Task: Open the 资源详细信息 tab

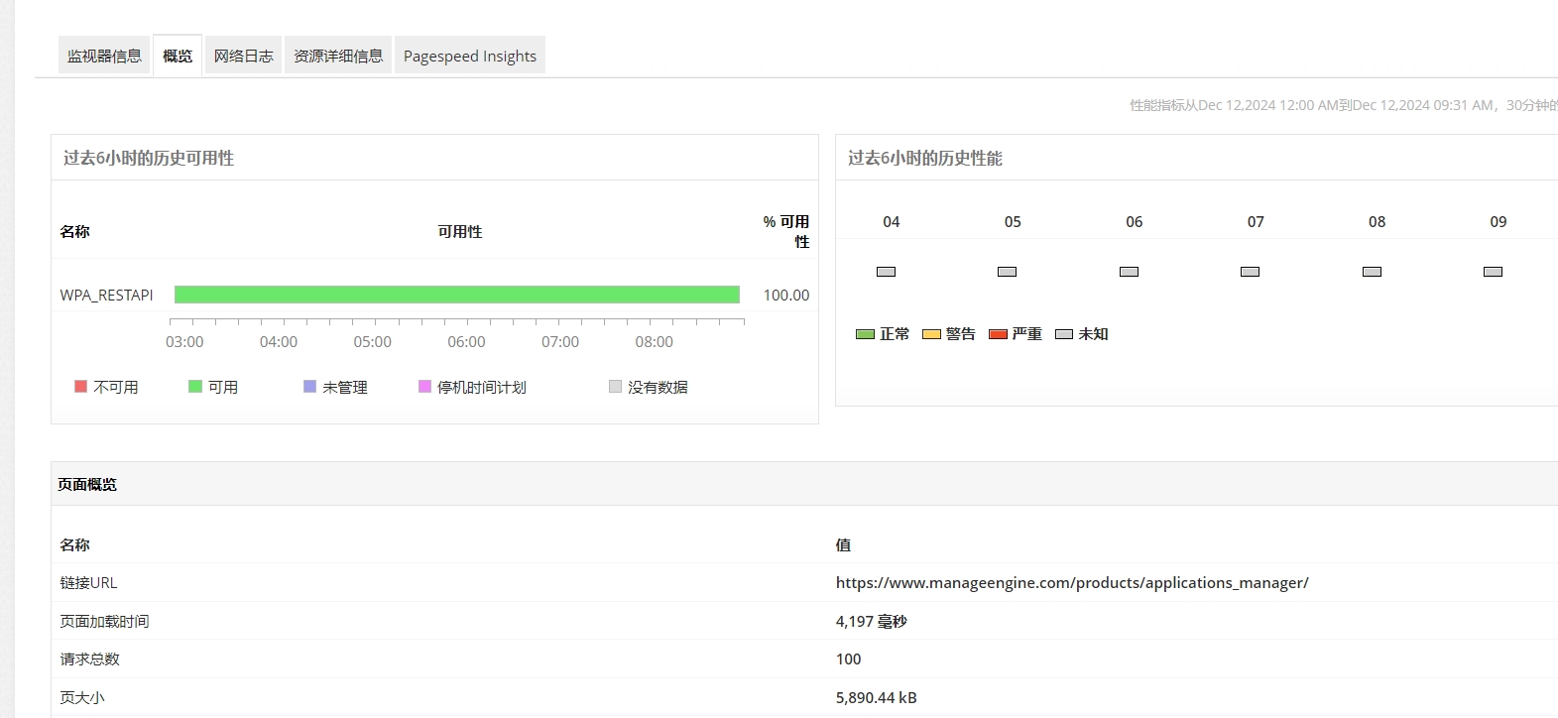Action: click(x=338, y=56)
